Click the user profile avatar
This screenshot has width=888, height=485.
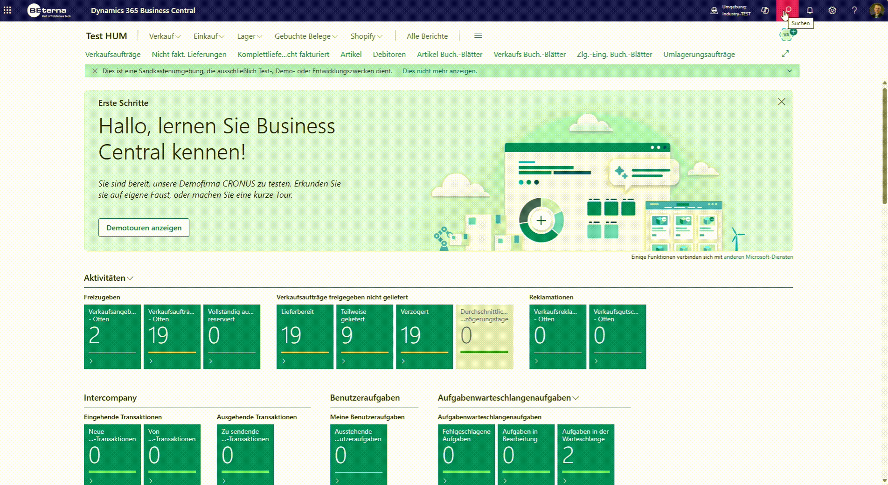tap(876, 10)
